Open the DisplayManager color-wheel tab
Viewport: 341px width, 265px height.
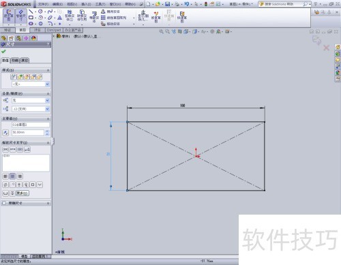[x=33, y=38]
